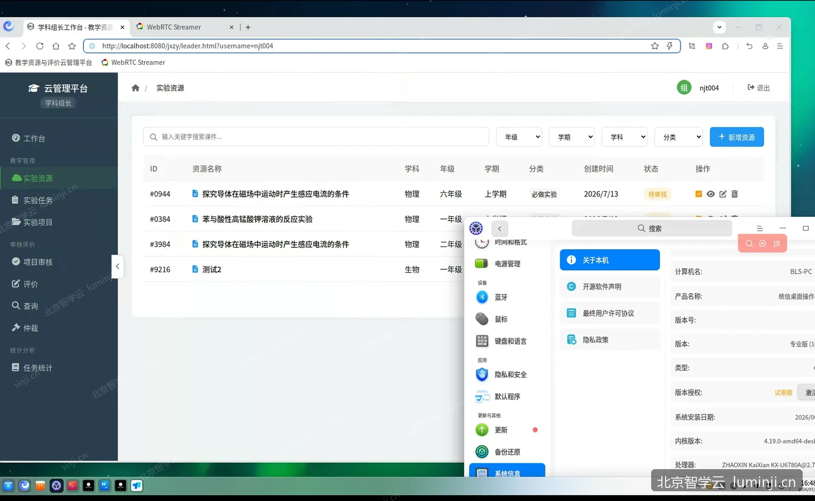This screenshot has height=501, width=815.
Task: Open a new browser tab with the plus
Action: pyautogui.click(x=248, y=27)
